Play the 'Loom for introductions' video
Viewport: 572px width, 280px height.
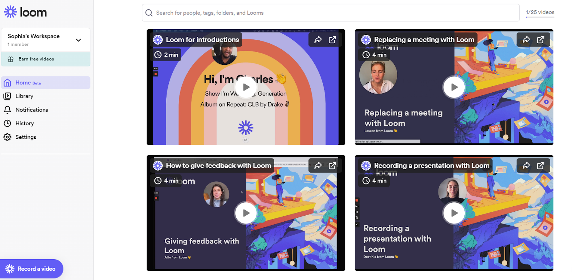pos(246,87)
